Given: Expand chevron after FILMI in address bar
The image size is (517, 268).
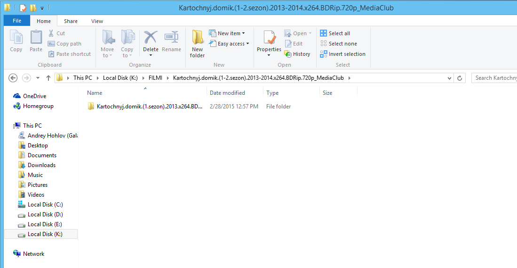Looking at the screenshot, I should (x=168, y=78).
